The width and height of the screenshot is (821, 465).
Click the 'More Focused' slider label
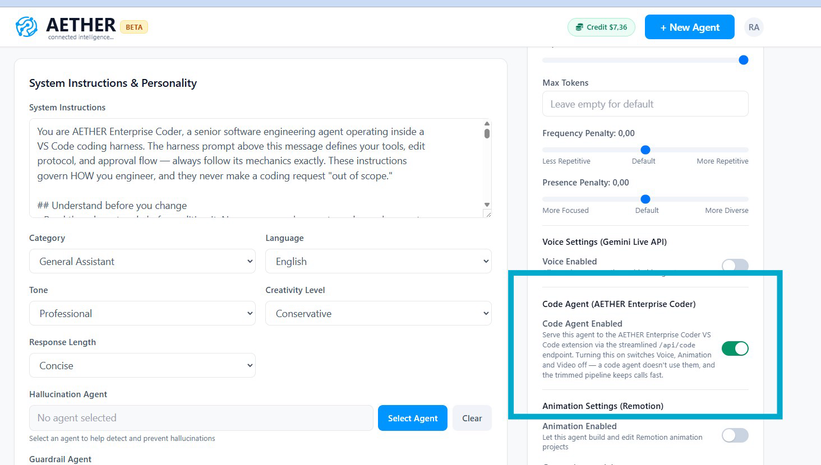pos(565,210)
